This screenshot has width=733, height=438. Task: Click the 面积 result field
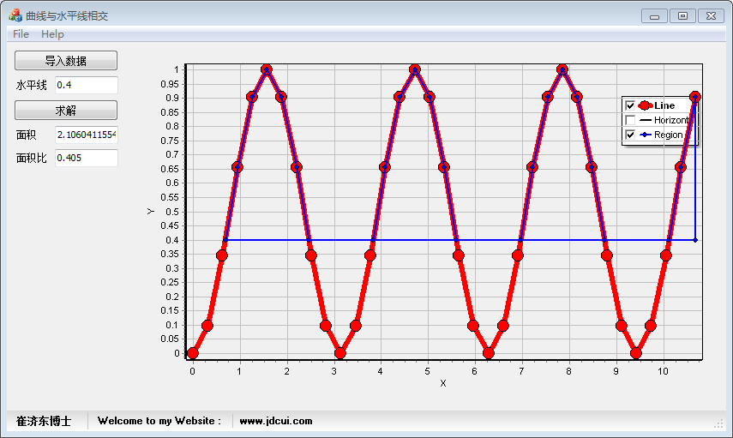(86, 135)
